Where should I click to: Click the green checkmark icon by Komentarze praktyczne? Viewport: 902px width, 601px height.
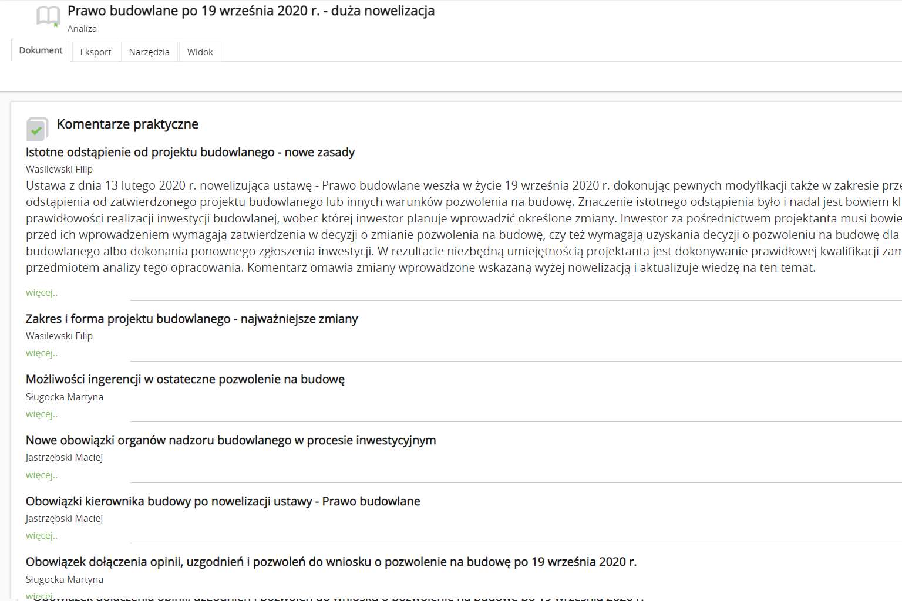point(37,129)
